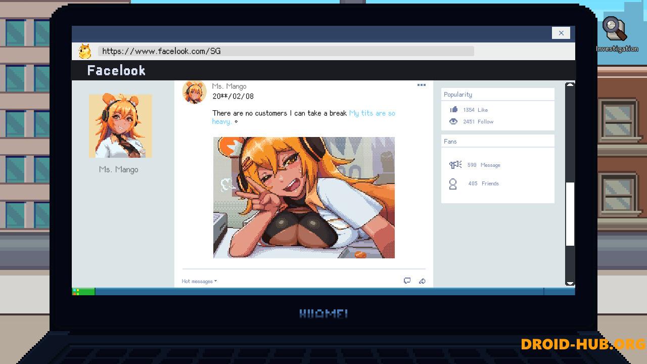Select the facelook.com URL address field

pyautogui.click(x=286, y=51)
